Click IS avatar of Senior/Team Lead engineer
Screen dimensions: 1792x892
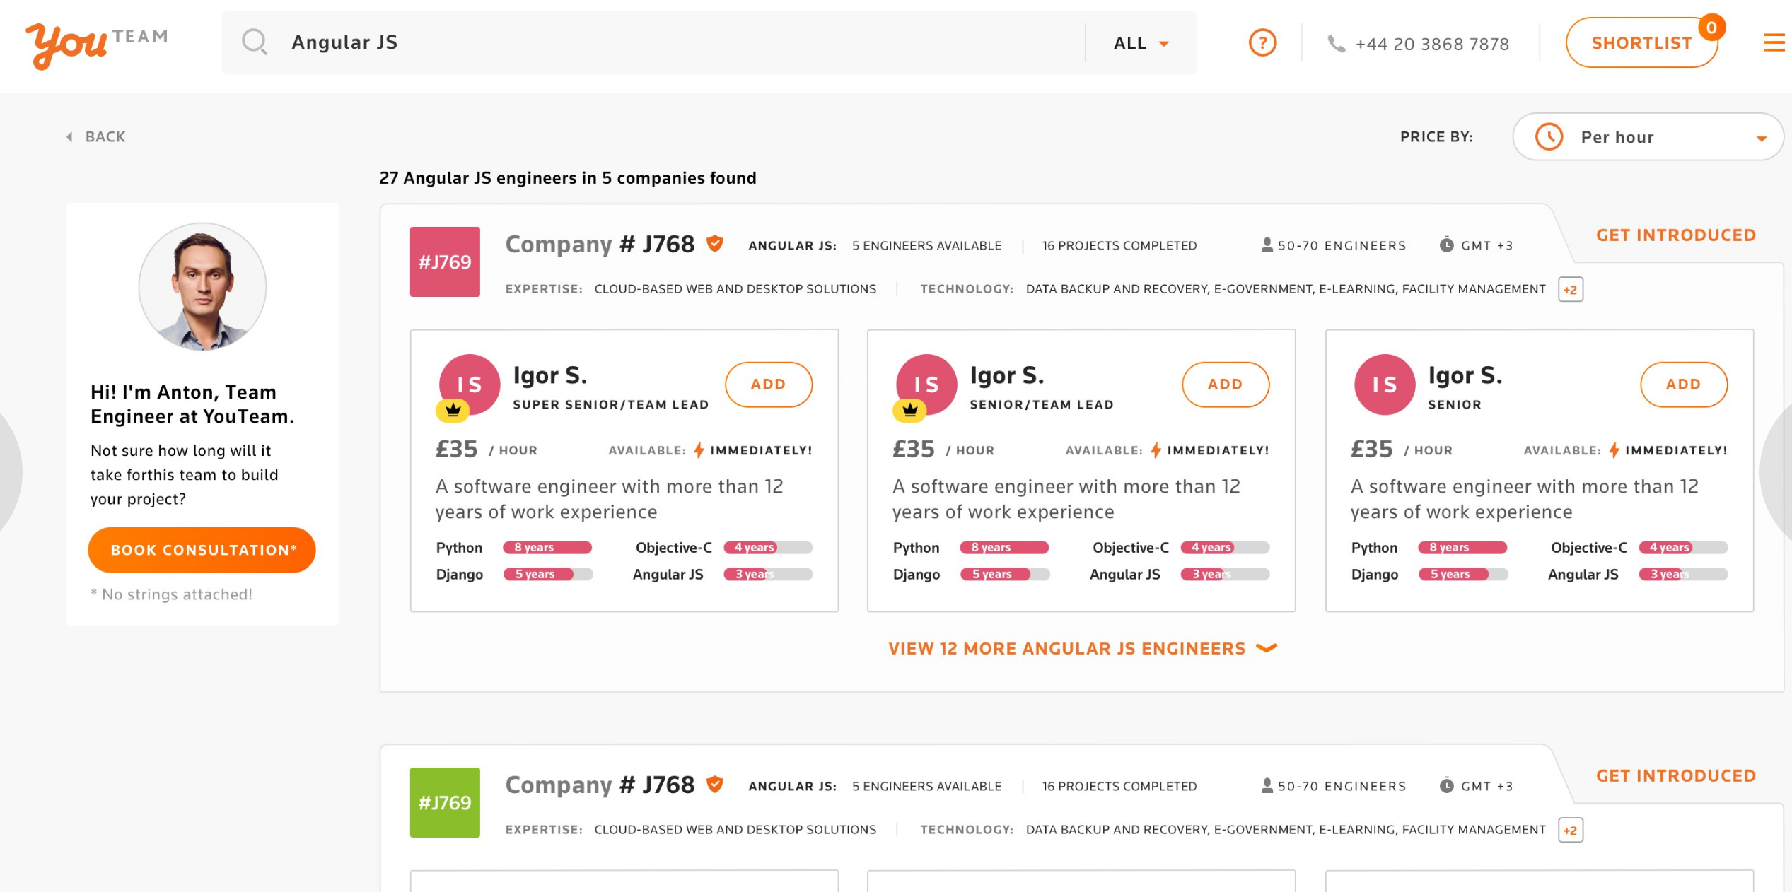point(926,385)
